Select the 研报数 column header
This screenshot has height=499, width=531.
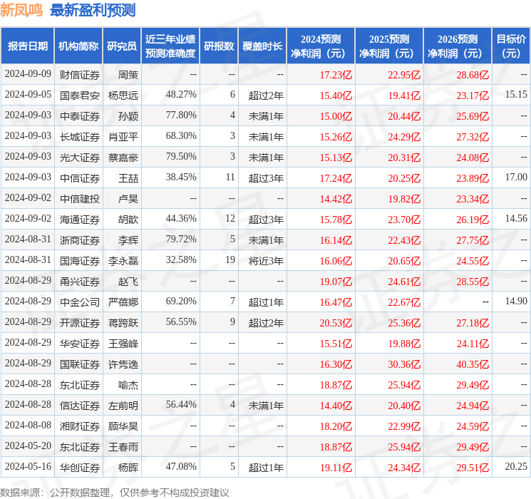pos(219,46)
